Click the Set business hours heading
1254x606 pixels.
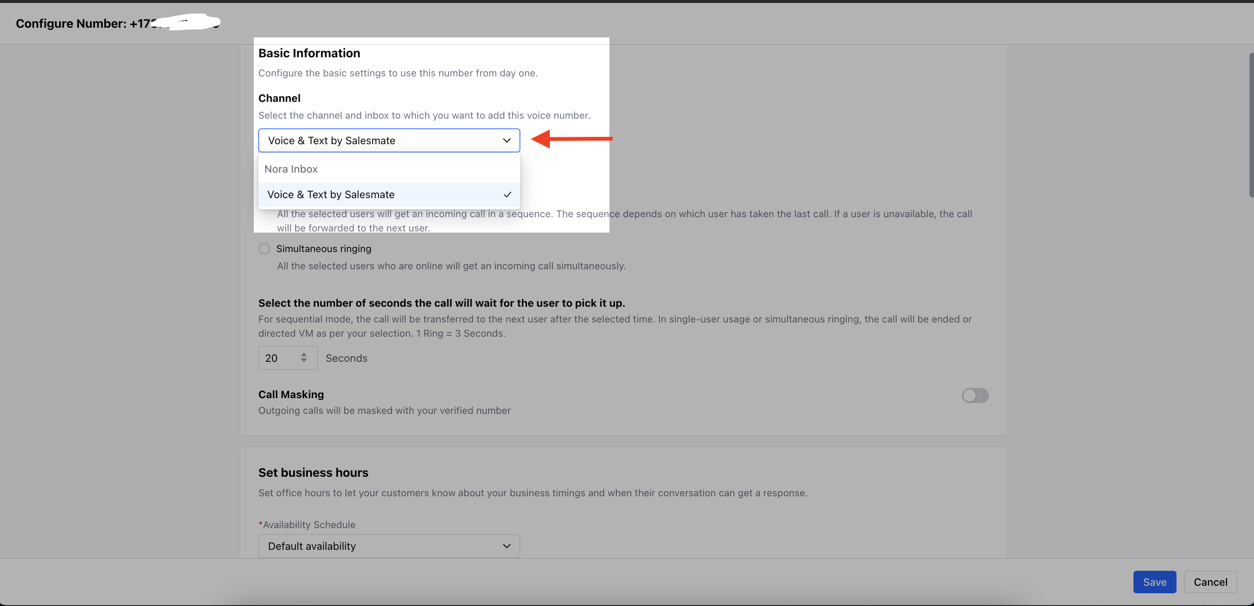click(x=313, y=473)
